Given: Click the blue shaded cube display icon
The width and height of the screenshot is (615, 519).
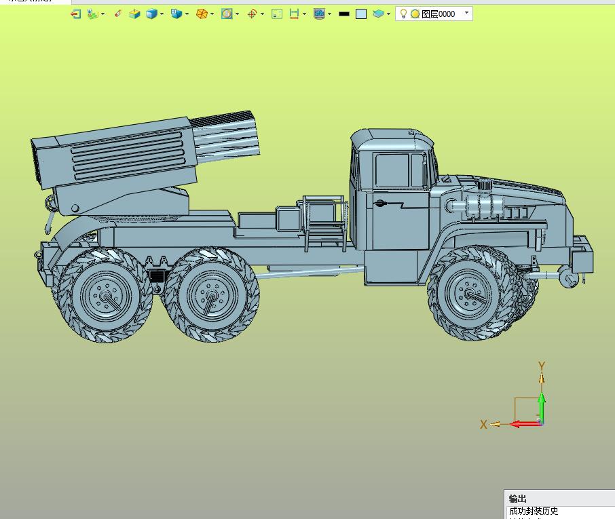Looking at the screenshot, I should [151, 14].
